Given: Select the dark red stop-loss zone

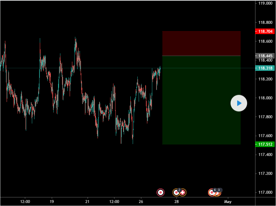Looking at the screenshot, I should point(201,43).
